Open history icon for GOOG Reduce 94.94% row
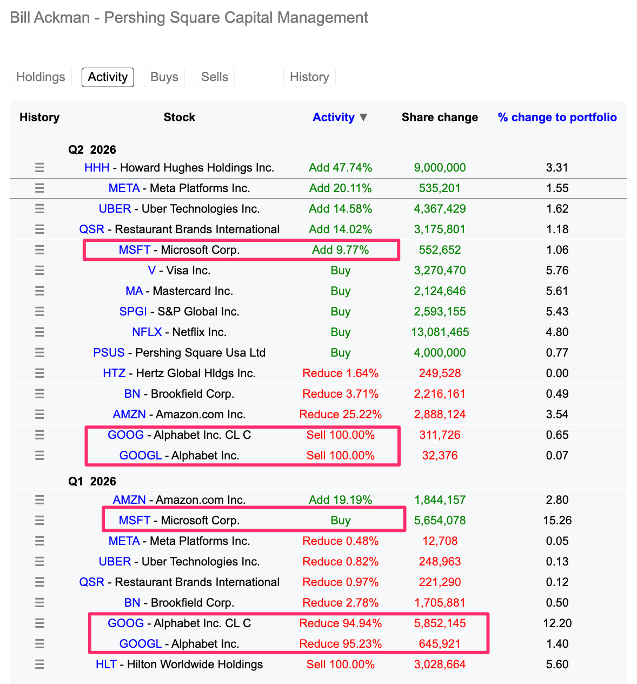The image size is (637, 684). tap(39, 623)
